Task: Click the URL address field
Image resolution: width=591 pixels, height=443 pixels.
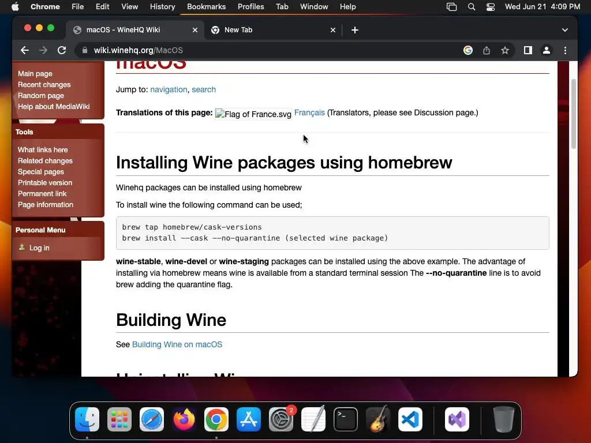Action: pyautogui.click(x=271, y=50)
